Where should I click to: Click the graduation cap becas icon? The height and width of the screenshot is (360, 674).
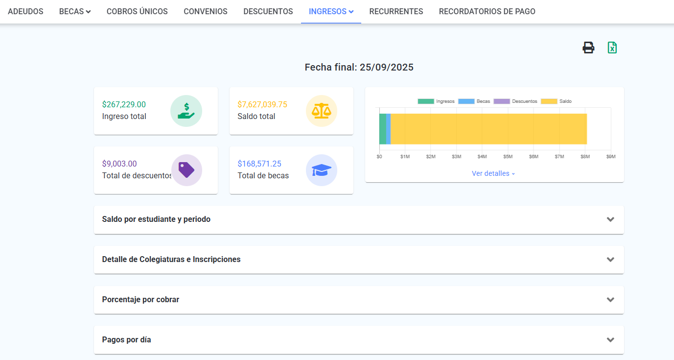click(321, 170)
